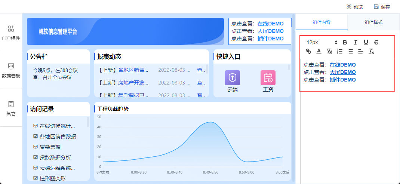400x184 pixels.
Task: Select the 帆软信息管理平台 title banner
Action: pyautogui.click(x=125, y=31)
